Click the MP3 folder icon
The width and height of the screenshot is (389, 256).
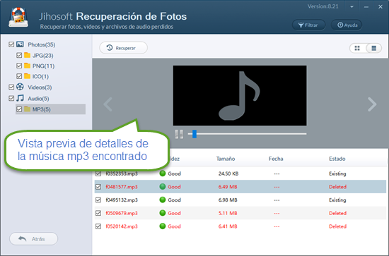pyautogui.click(x=27, y=109)
